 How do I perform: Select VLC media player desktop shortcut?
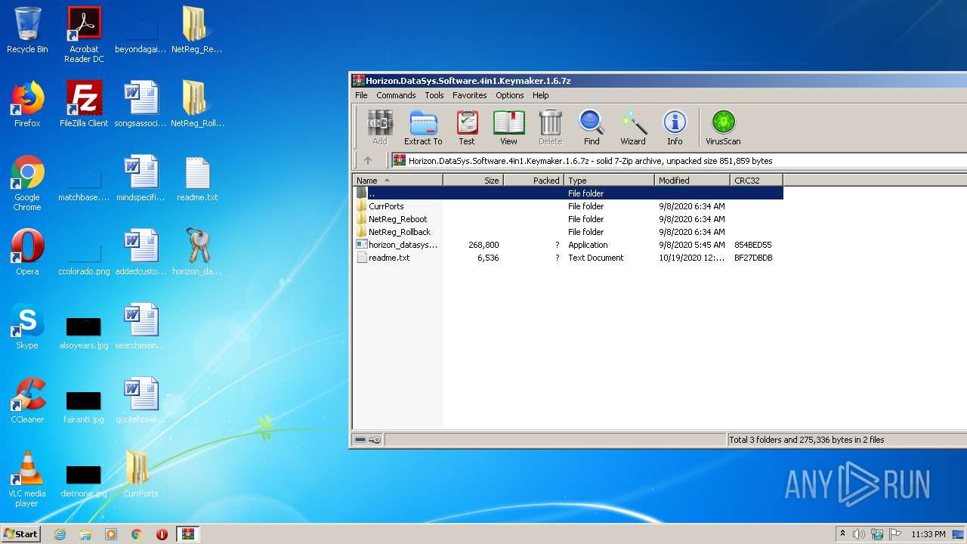click(x=27, y=480)
